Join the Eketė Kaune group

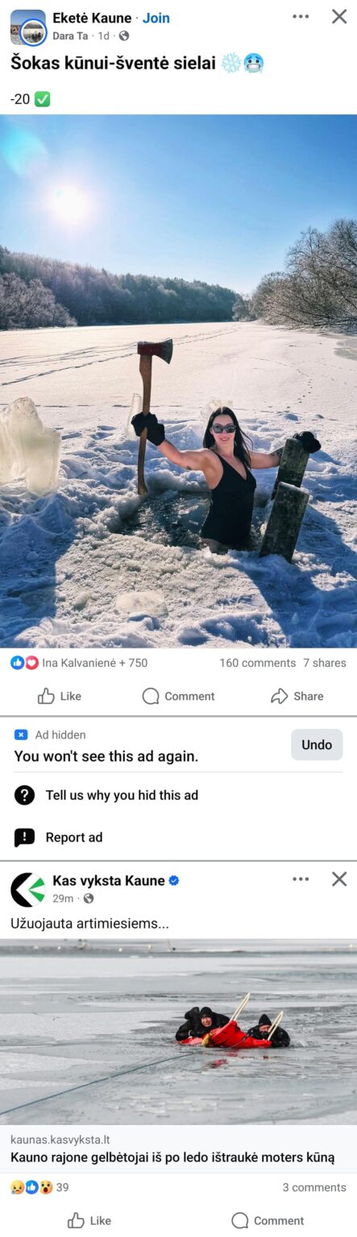156,18
